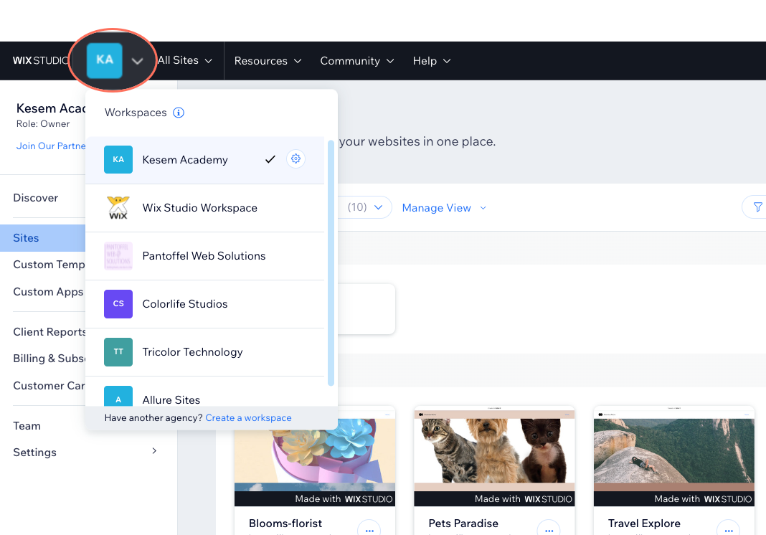The height and width of the screenshot is (535, 766).
Task: Open the Resources menu
Action: pyautogui.click(x=268, y=61)
